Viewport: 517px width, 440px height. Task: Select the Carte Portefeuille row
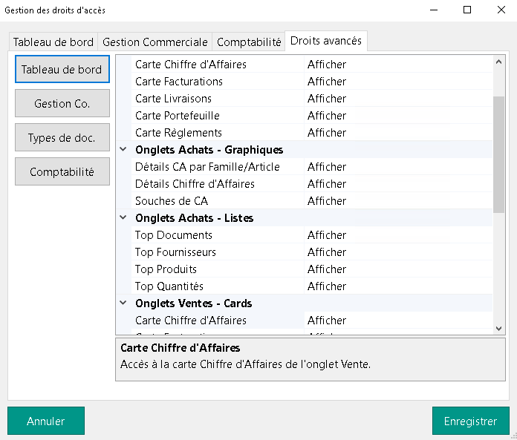[x=178, y=116]
